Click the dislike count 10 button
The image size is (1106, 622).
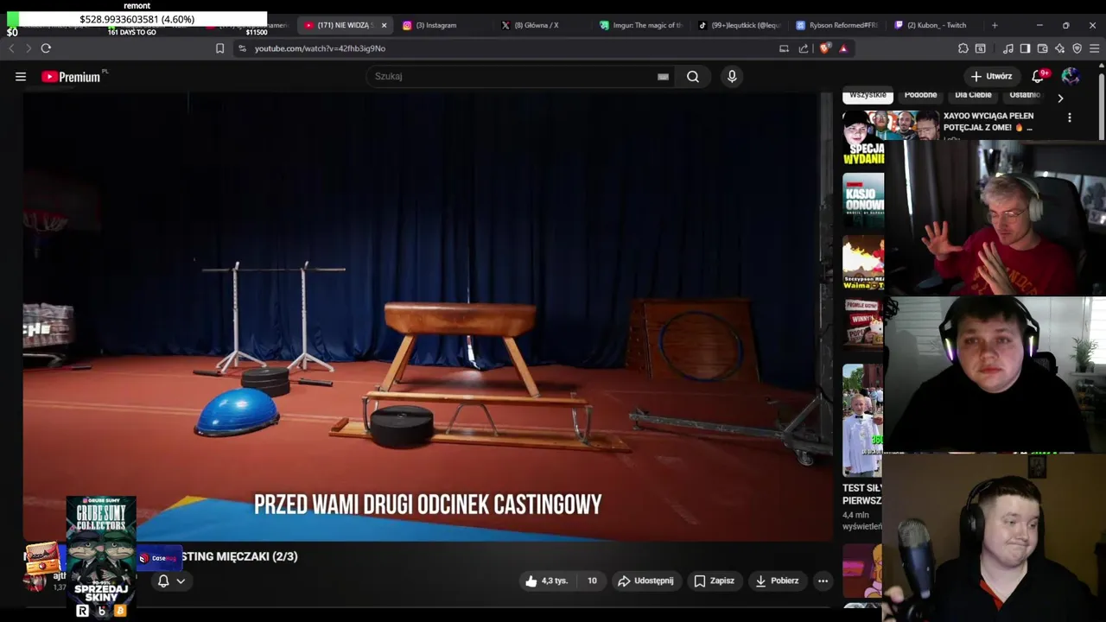point(592,581)
